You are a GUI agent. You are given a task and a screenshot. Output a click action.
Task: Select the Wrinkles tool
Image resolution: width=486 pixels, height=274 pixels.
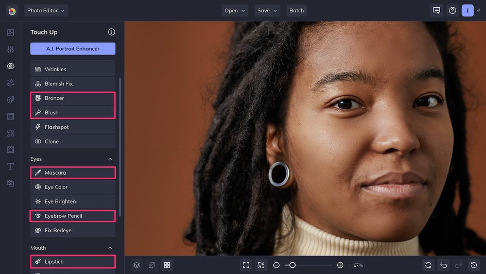coord(73,69)
